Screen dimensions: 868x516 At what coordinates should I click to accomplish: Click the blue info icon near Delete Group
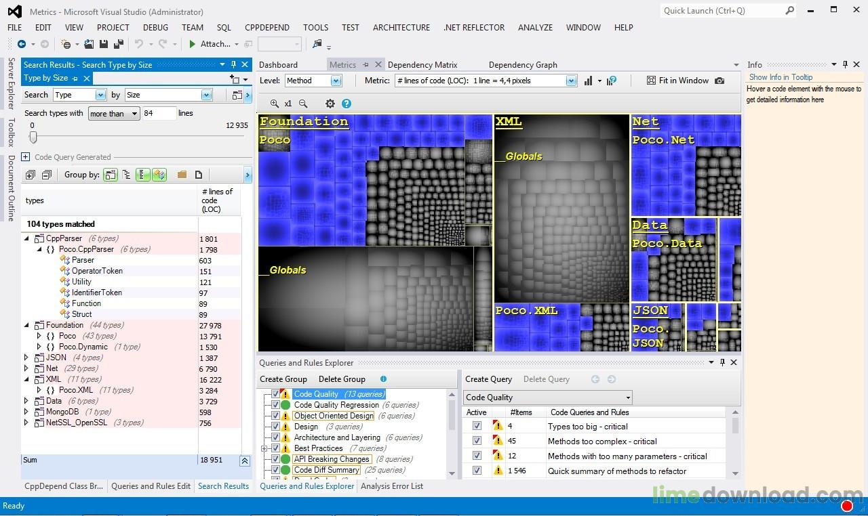383,379
